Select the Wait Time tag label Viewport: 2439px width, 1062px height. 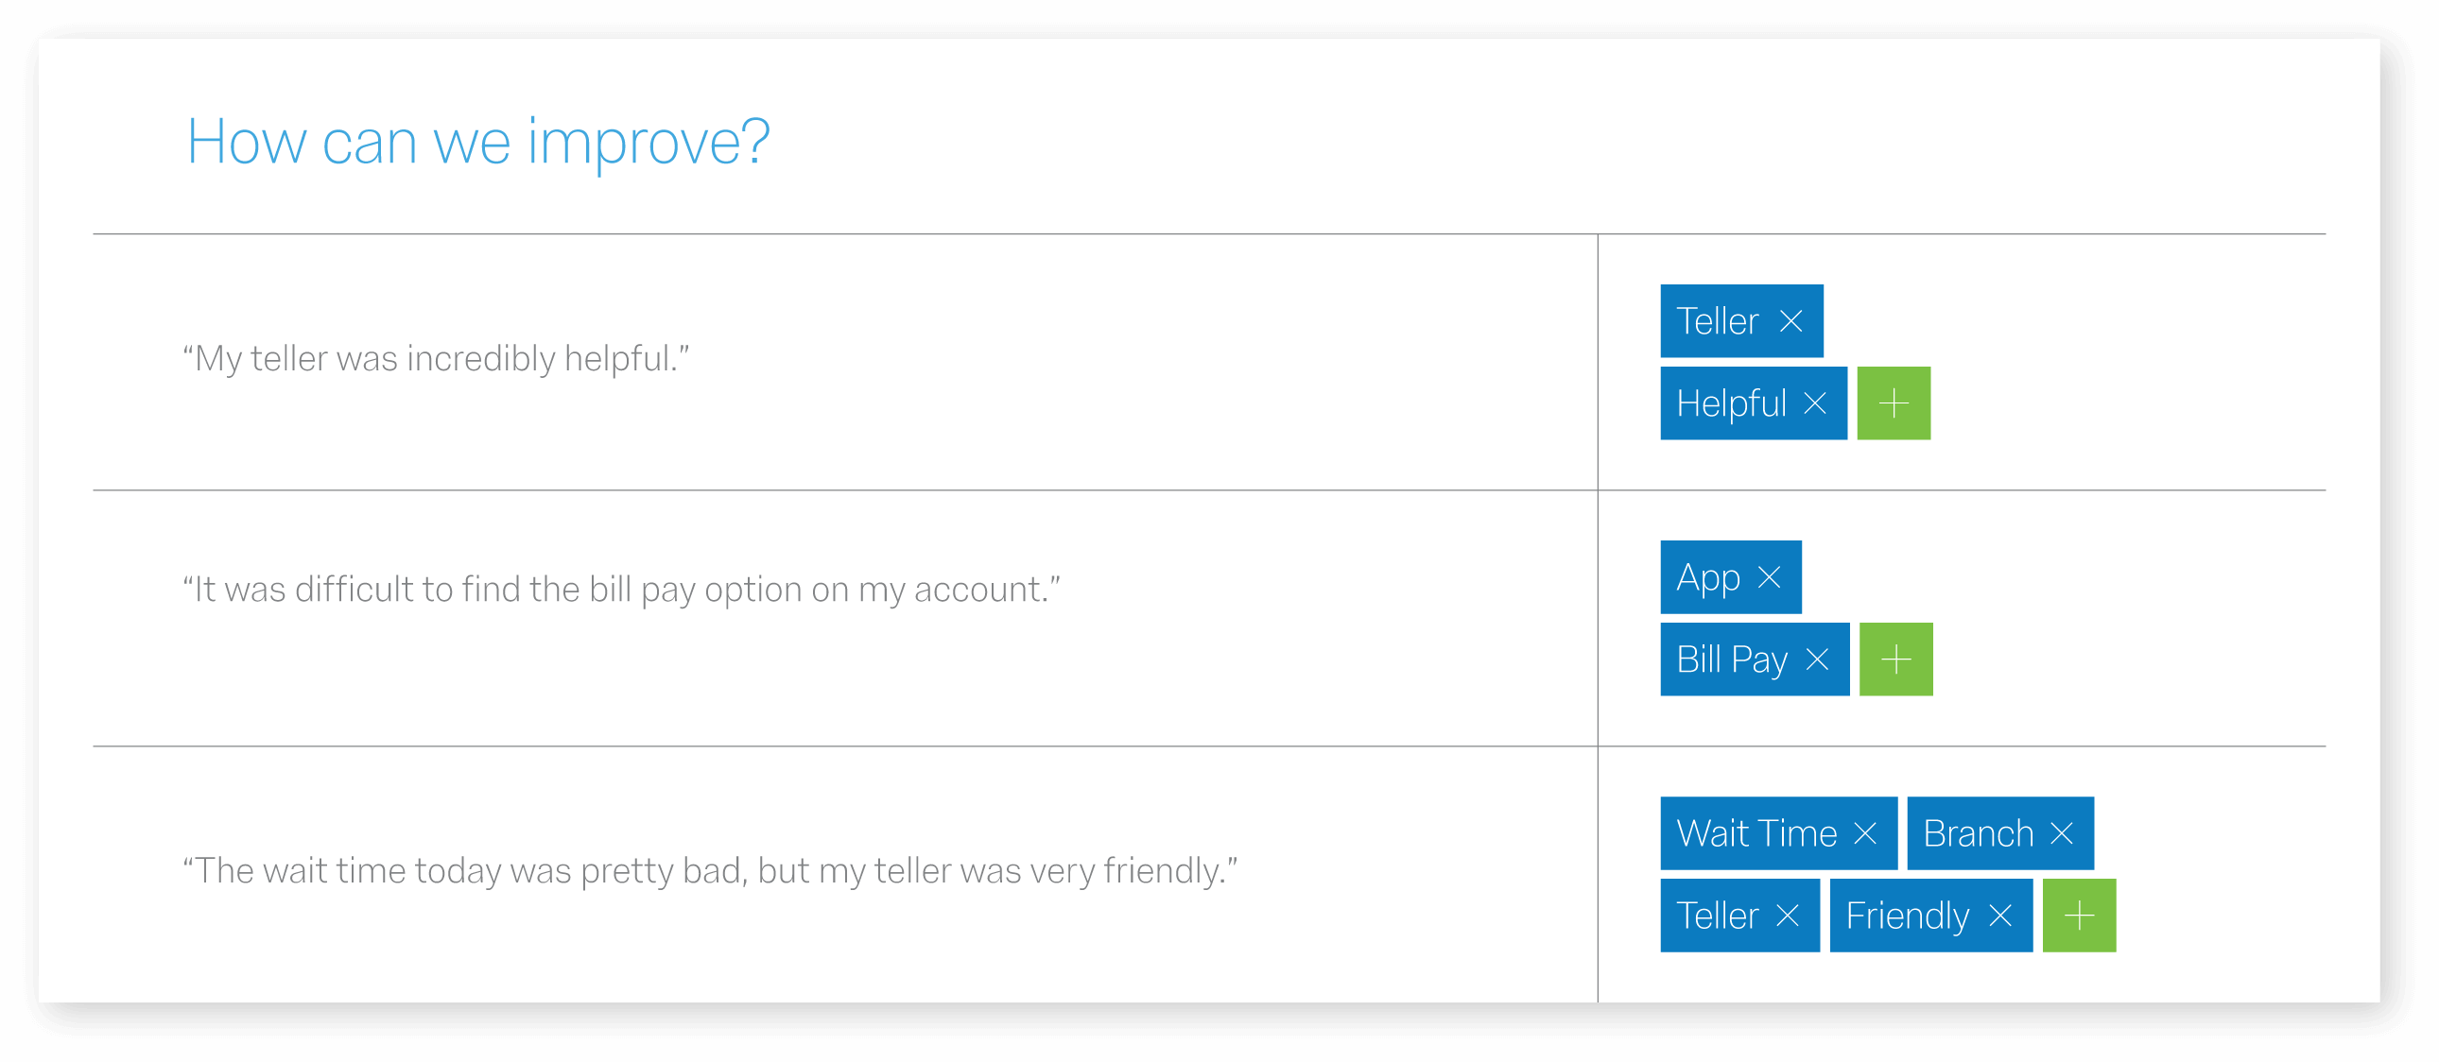pyautogui.click(x=1756, y=834)
